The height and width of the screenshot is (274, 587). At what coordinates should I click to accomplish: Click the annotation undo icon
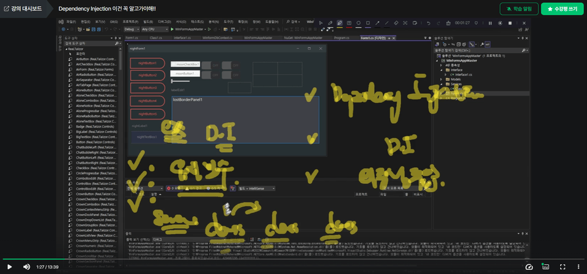coord(429,23)
